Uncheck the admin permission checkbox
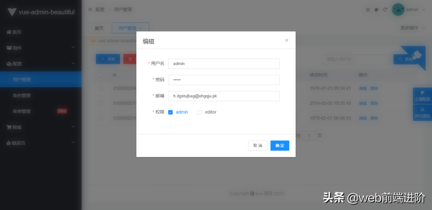 (x=170, y=112)
